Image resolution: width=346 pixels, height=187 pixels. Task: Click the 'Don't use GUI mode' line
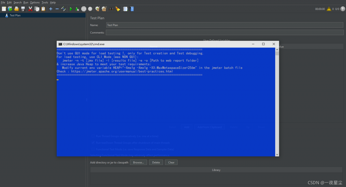tap(130, 53)
